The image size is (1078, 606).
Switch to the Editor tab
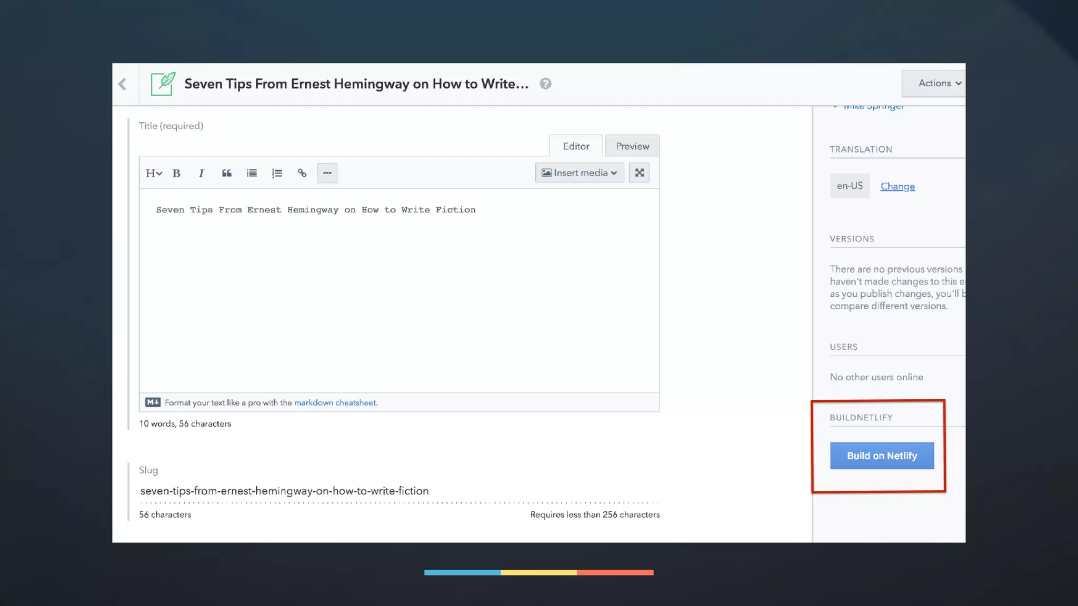(576, 146)
